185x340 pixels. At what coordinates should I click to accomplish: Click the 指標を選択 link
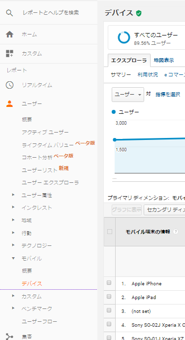168,94
